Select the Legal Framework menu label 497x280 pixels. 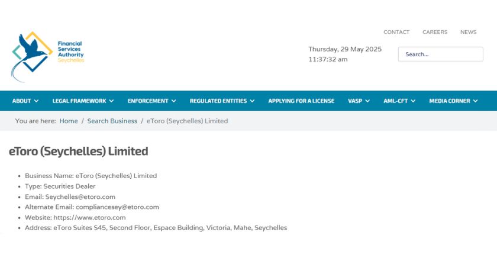[79, 101]
